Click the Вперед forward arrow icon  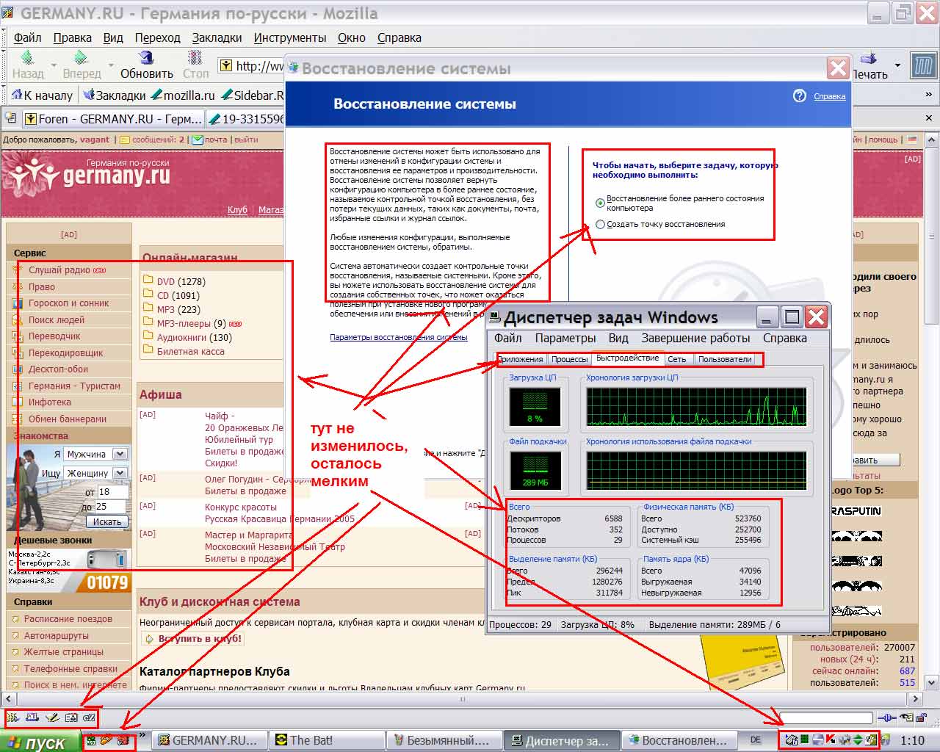[x=81, y=57]
